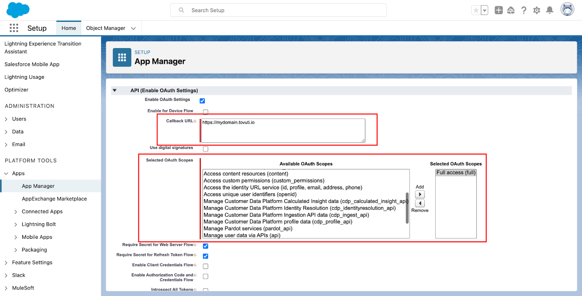Click the App Manager grid icon
582x296 pixels.
[122, 58]
